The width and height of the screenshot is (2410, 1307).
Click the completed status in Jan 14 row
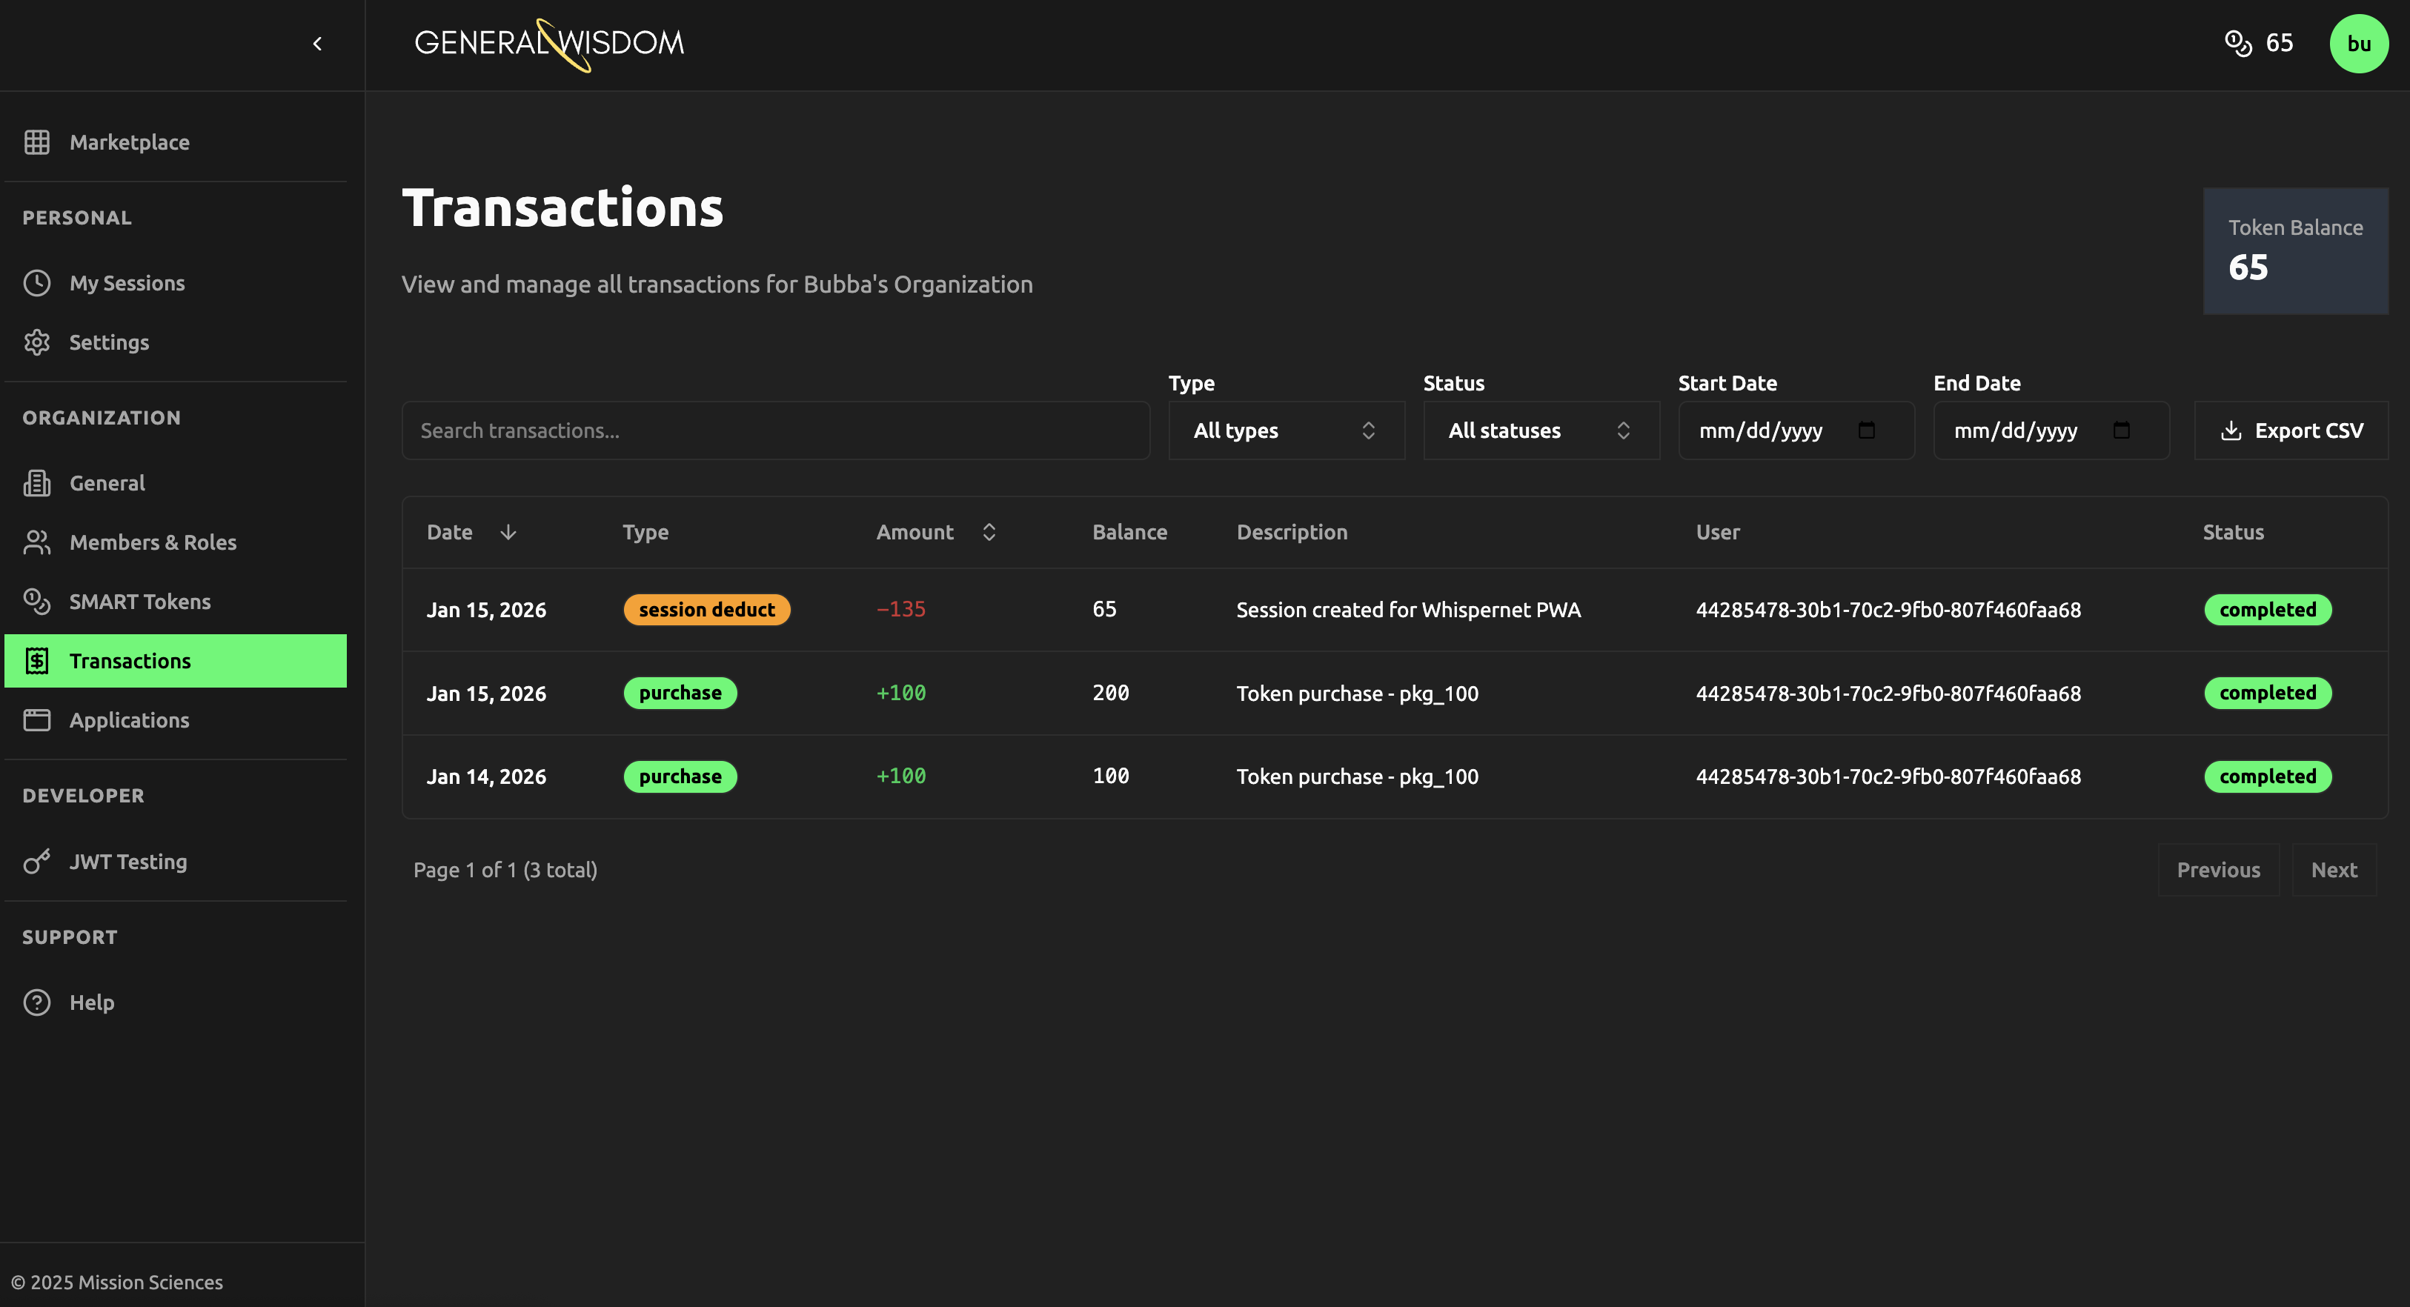(2268, 776)
